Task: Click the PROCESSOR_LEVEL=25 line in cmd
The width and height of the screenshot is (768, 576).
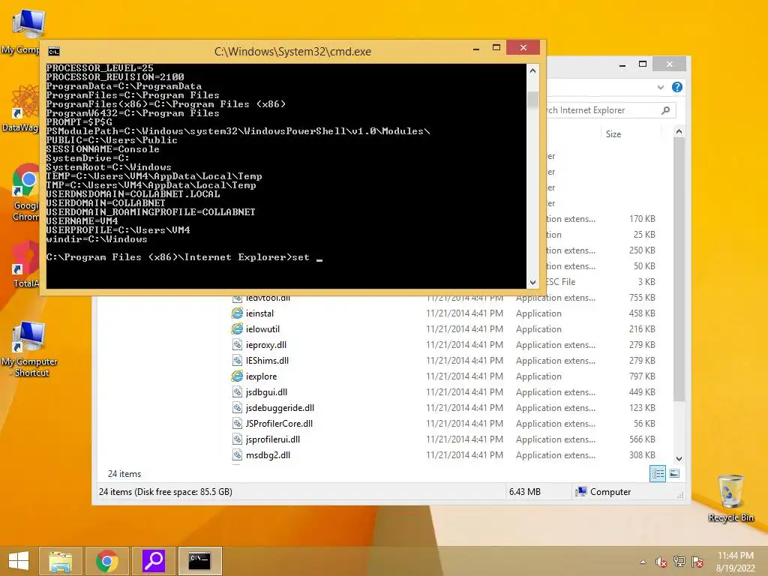Action: point(100,68)
